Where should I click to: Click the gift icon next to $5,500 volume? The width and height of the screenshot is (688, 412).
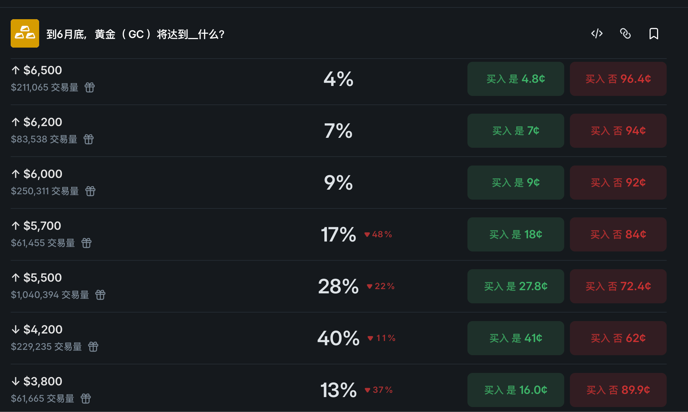pos(100,295)
